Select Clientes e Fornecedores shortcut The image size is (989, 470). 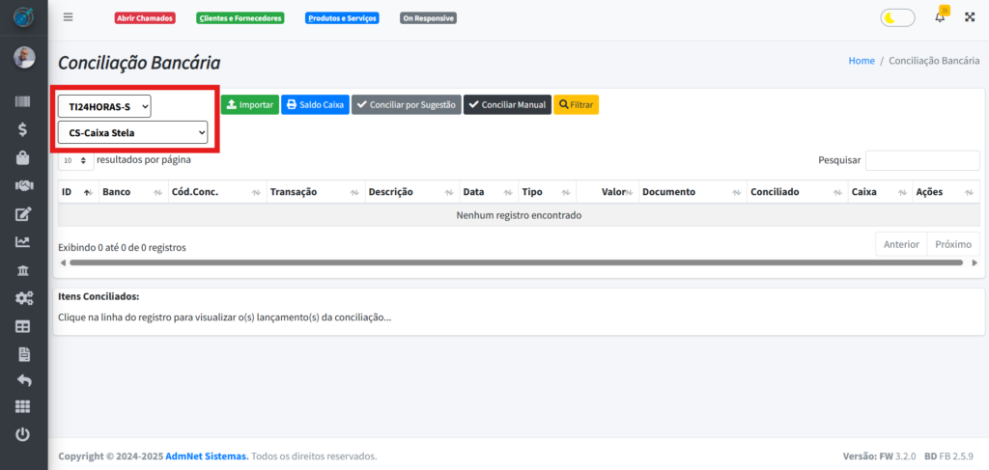tap(240, 18)
